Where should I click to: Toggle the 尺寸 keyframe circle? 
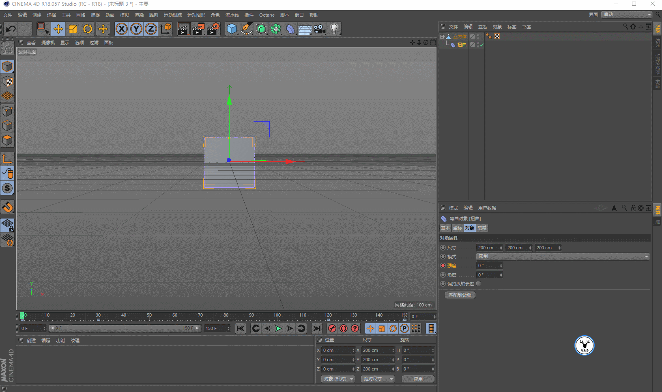(443, 248)
